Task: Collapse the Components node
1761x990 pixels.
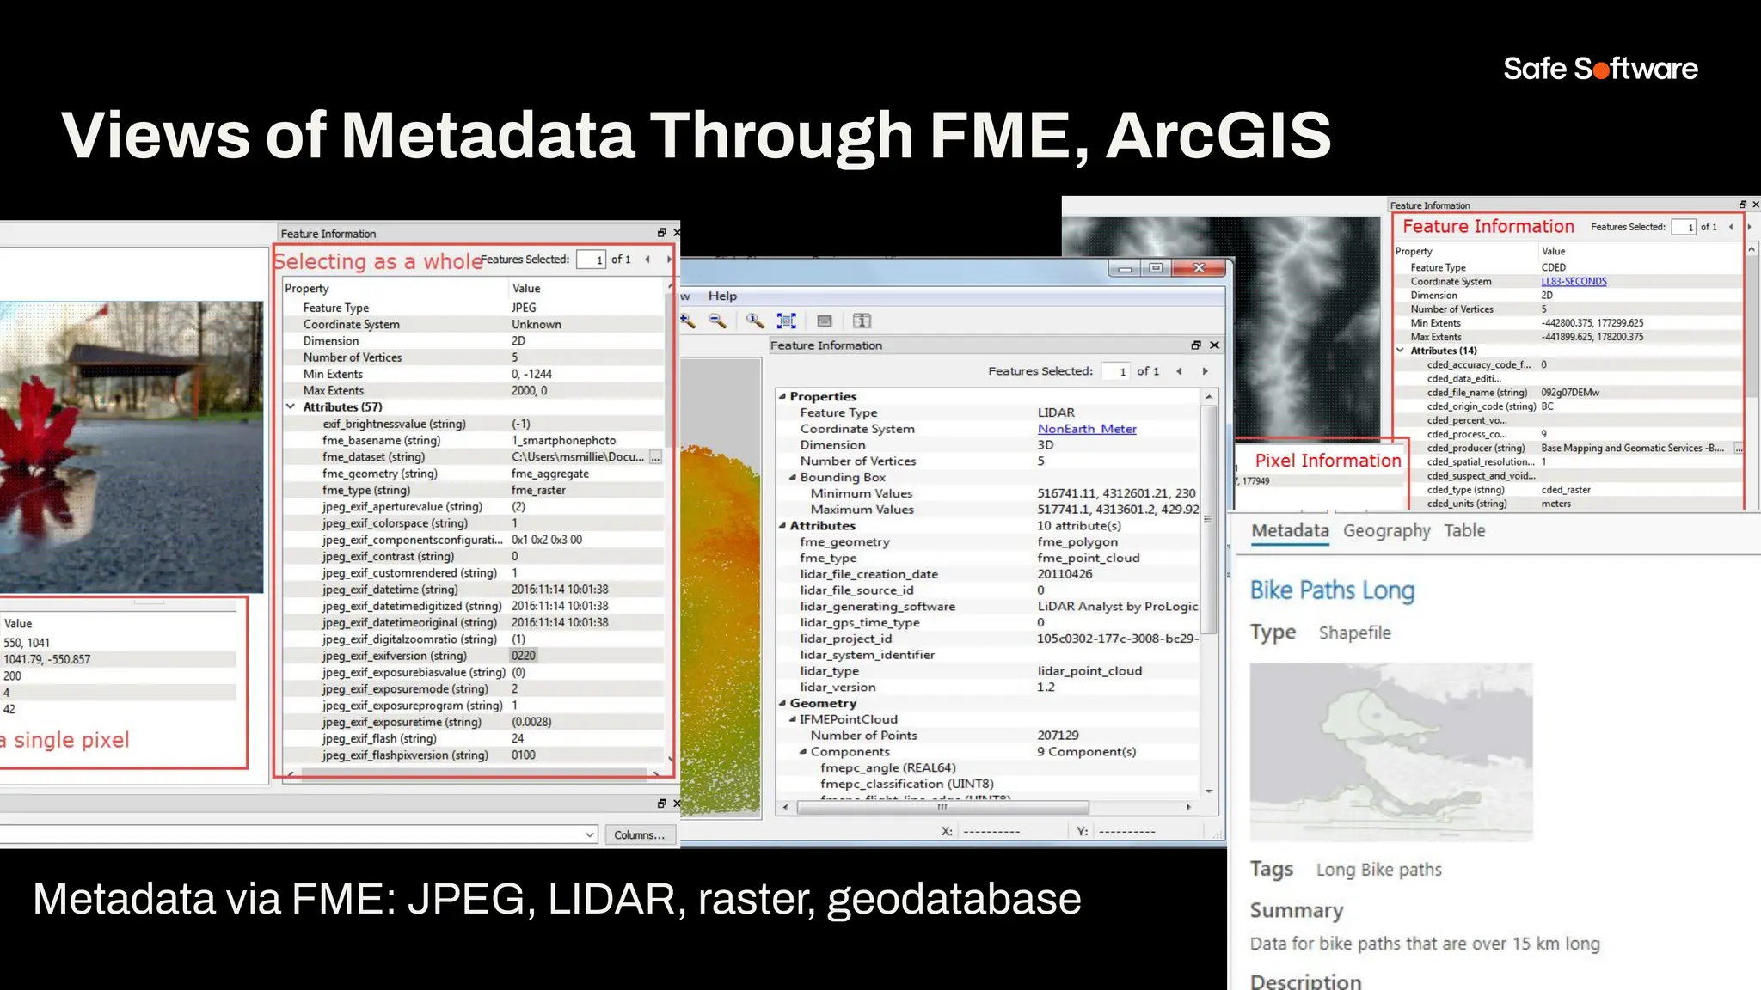Action: [x=803, y=752]
